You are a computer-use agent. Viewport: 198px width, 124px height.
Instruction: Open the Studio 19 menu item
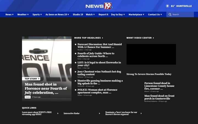coord(78,14)
